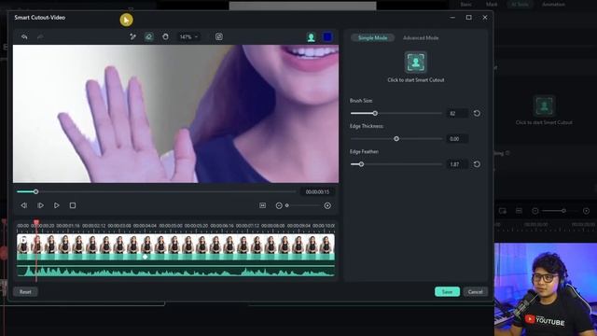Click the preview progress bar handle
Image resolution: width=597 pixels, height=336 pixels.
click(x=35, y=191)
